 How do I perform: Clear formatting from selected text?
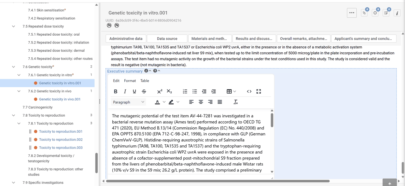coord(236,102)
